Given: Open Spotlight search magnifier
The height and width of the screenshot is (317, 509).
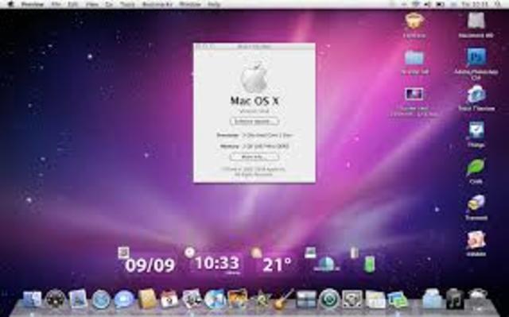Looking at the screenshot, I should coord(499,4).
